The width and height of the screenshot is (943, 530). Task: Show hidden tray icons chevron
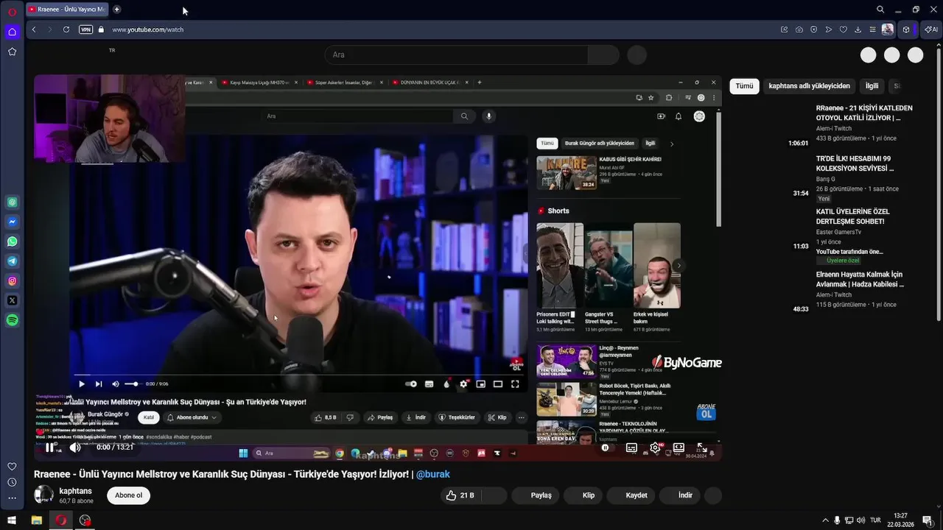click(825, 520)
